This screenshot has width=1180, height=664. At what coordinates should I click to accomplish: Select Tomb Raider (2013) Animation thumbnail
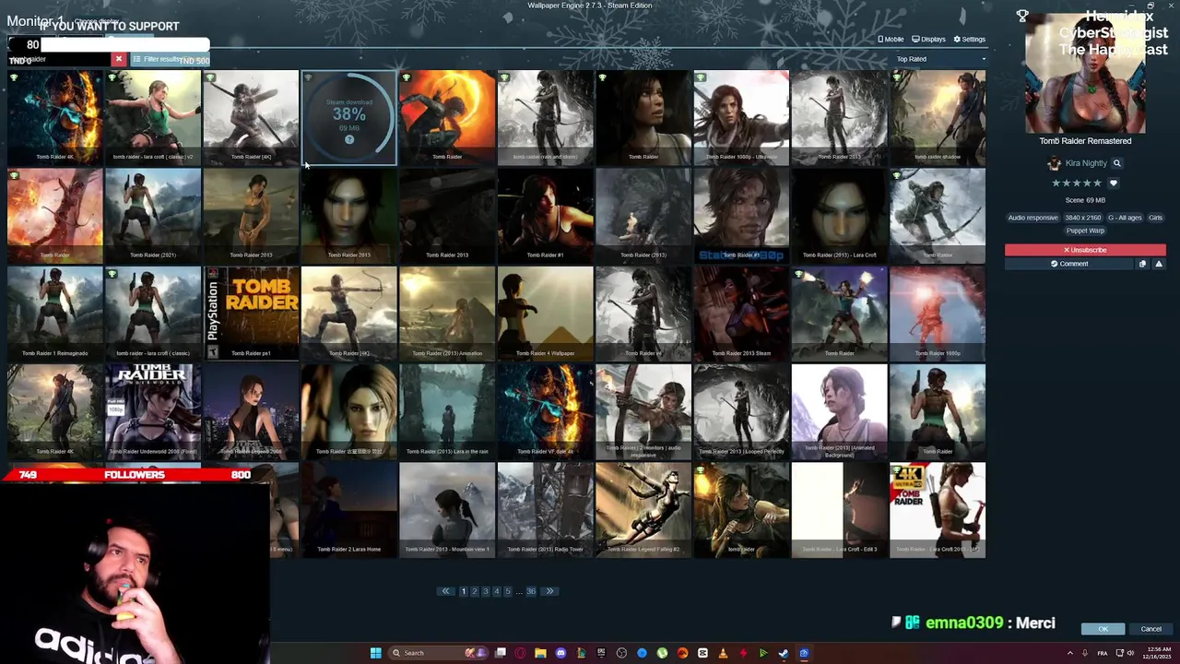[447, 314]
